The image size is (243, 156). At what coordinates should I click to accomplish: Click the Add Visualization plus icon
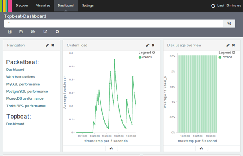[x=57, y=31]
